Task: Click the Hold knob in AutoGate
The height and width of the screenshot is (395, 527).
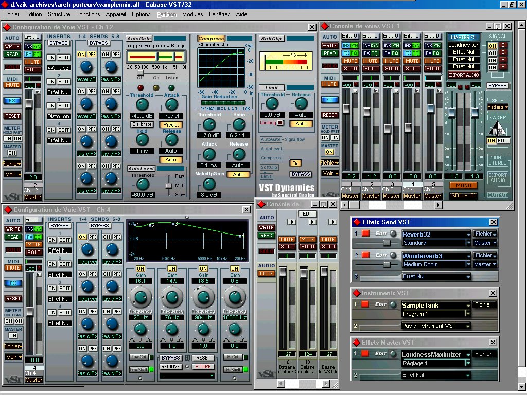Action: click(x=142, y=139)
